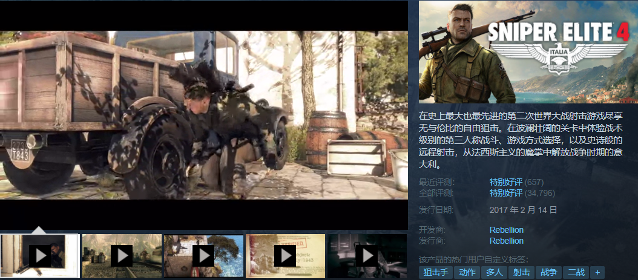
Task: Play the fourth trailer thumbnail with classified document
Action: (x=285, y=256)
